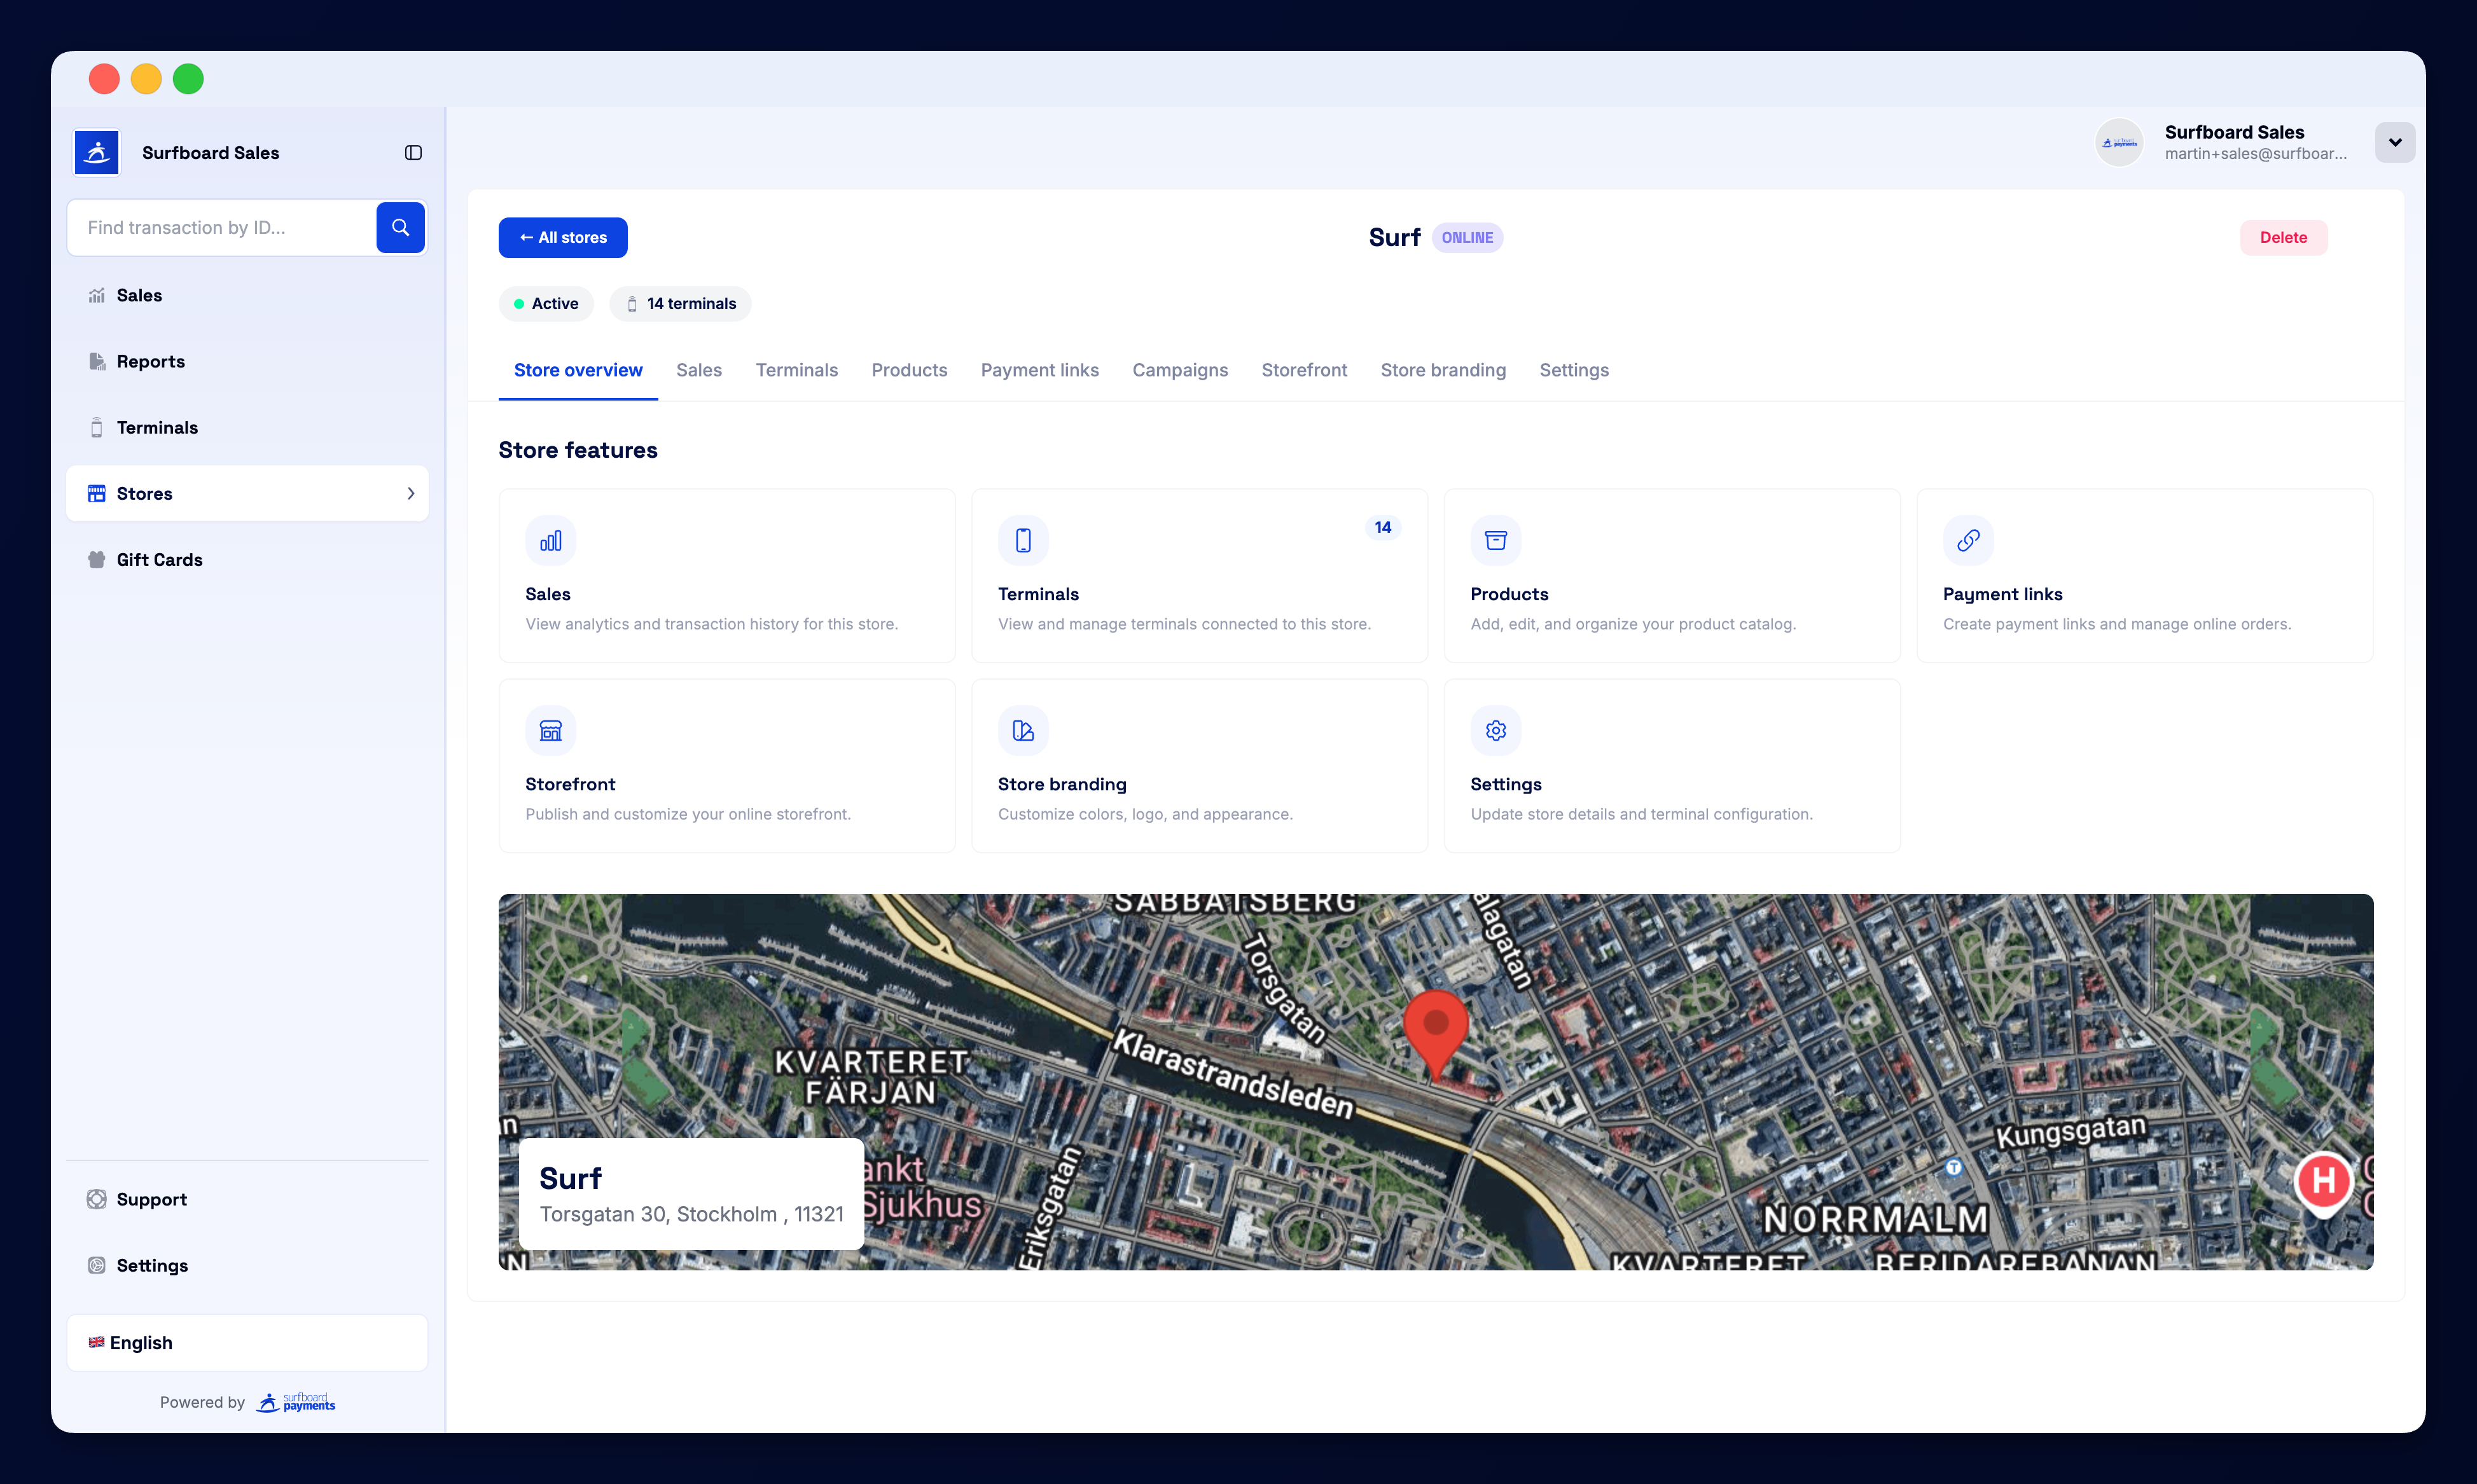Toggle the sidebar collapse control
Image resolution: width=2477 pixels, height=1484 pixels.
point(413,152)
